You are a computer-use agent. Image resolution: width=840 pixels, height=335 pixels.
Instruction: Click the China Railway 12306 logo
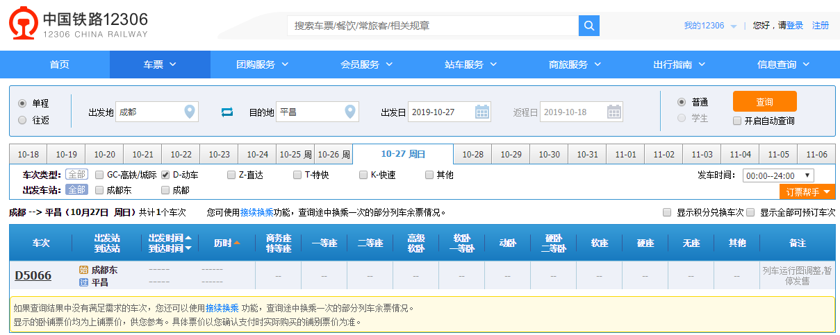(79, 25)
